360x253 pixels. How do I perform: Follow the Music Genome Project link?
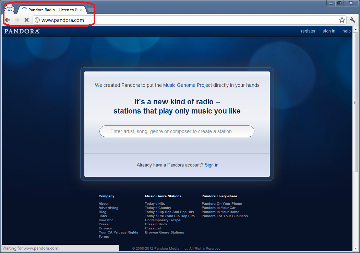(187, 85)
